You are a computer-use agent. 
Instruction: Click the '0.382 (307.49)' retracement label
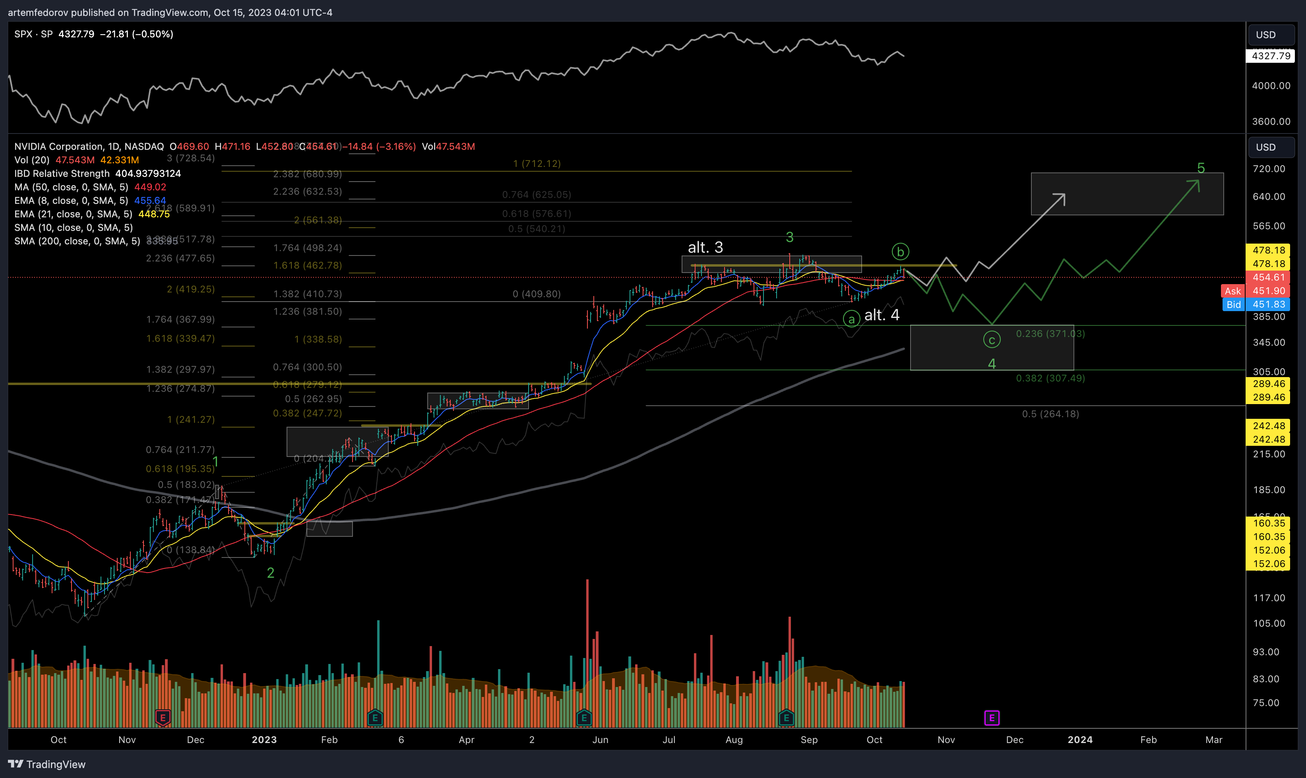coord(1050,378)
